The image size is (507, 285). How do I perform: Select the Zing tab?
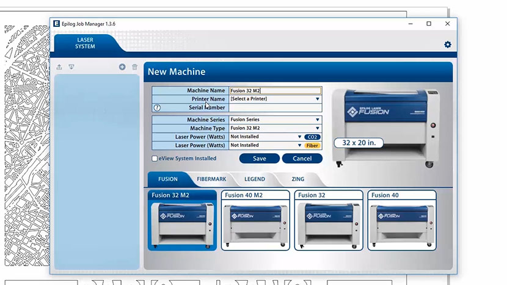coord(297,179)
